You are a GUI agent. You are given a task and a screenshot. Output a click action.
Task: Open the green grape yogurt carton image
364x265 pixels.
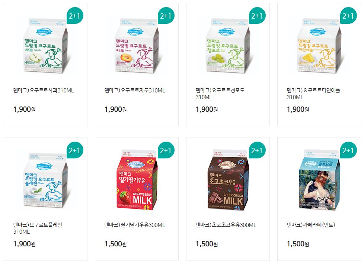coord(228,45)
